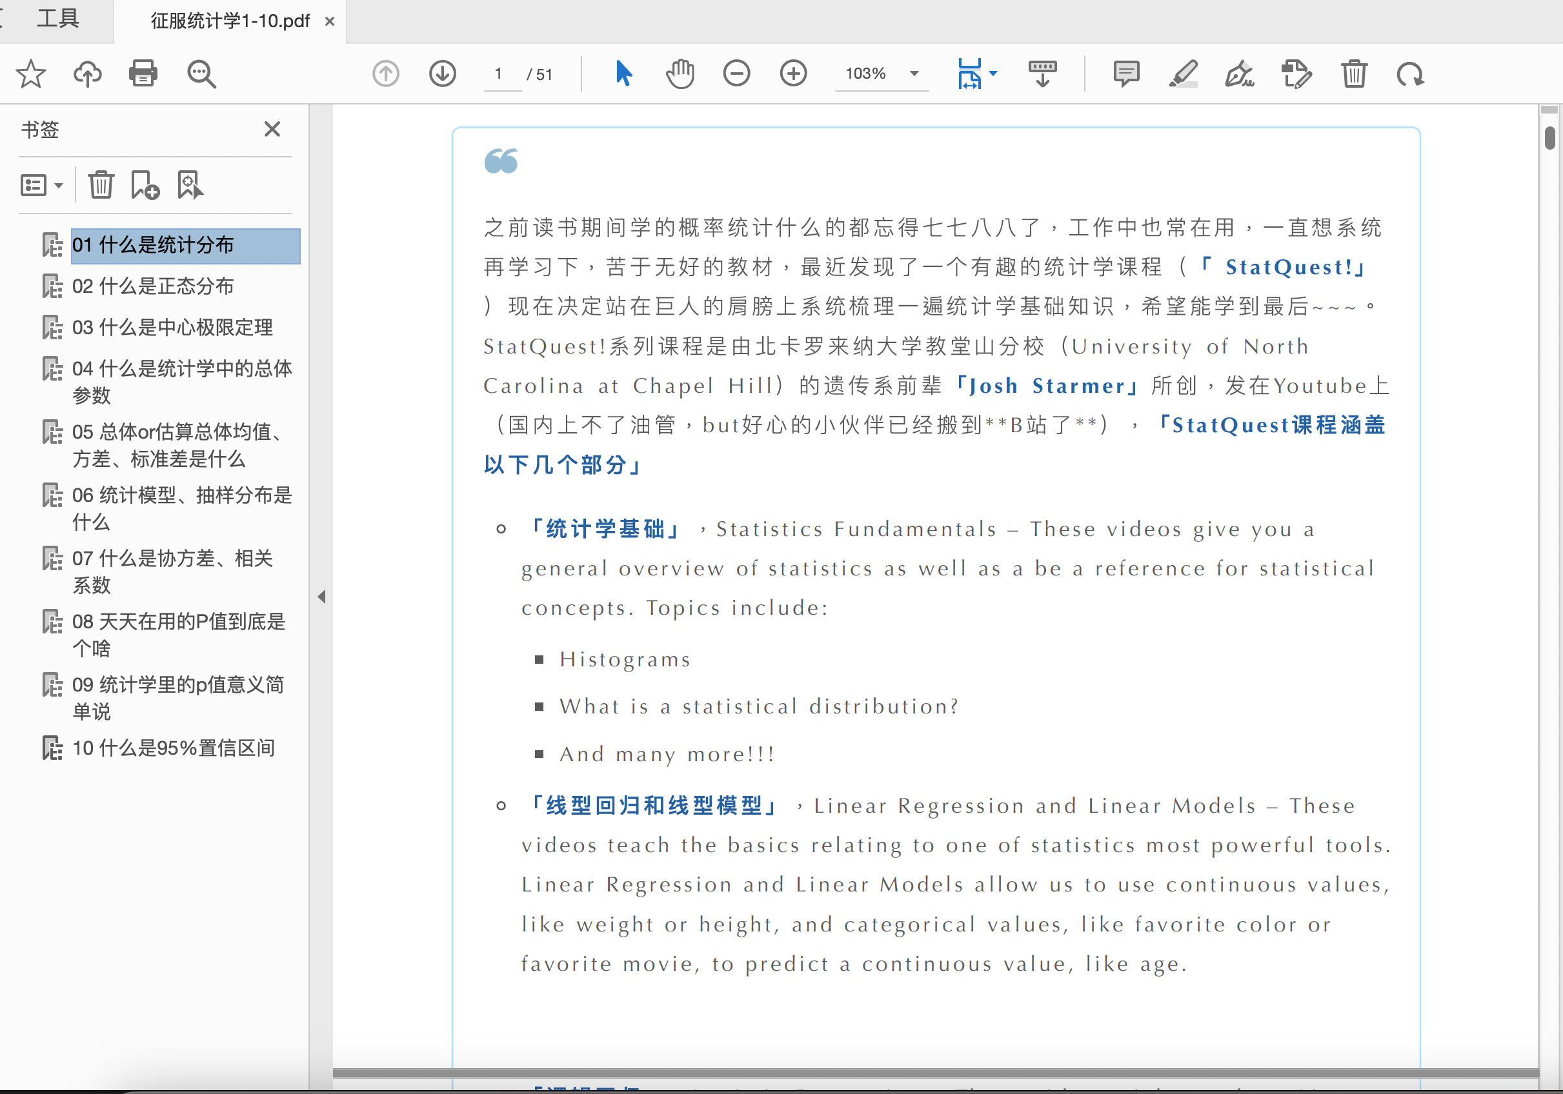The image size is (1563, 1094).
Task: Click the cloud upload icon
Action: pos(87,74)
